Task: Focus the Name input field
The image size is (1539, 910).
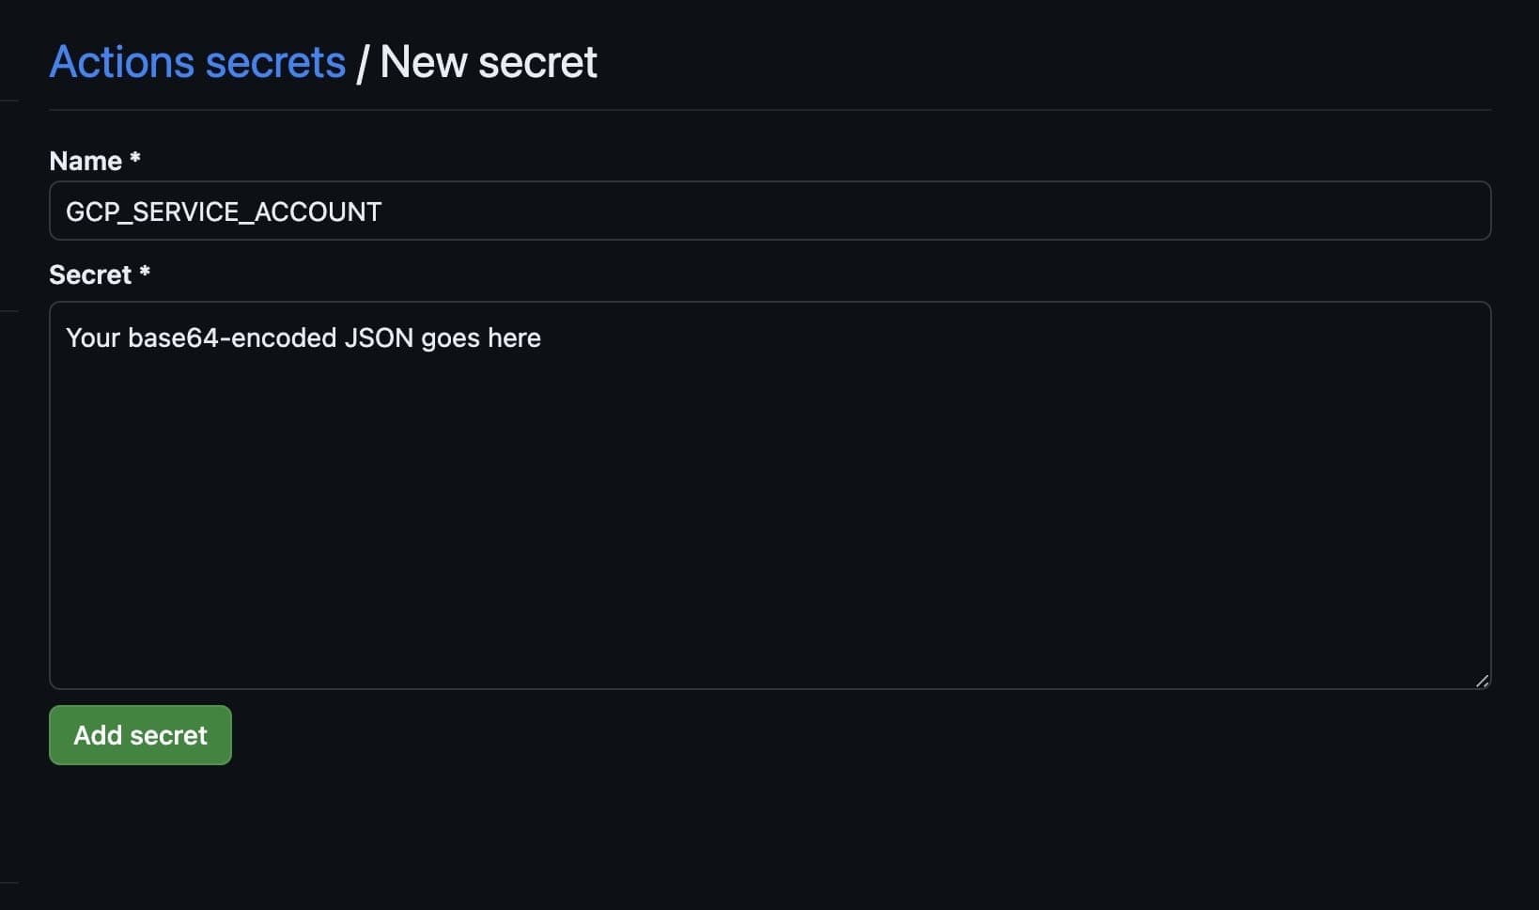Action: (x=769, y=211)
